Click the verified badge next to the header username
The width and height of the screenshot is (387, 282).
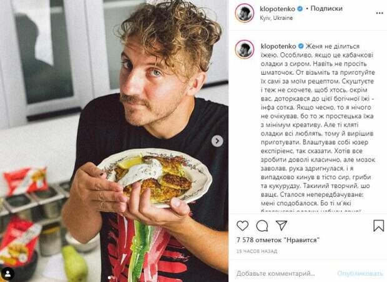300,9
